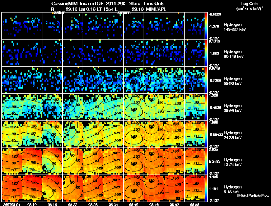
Task: Click the color bar beside the 55-90 keV row
Action: 206,80
